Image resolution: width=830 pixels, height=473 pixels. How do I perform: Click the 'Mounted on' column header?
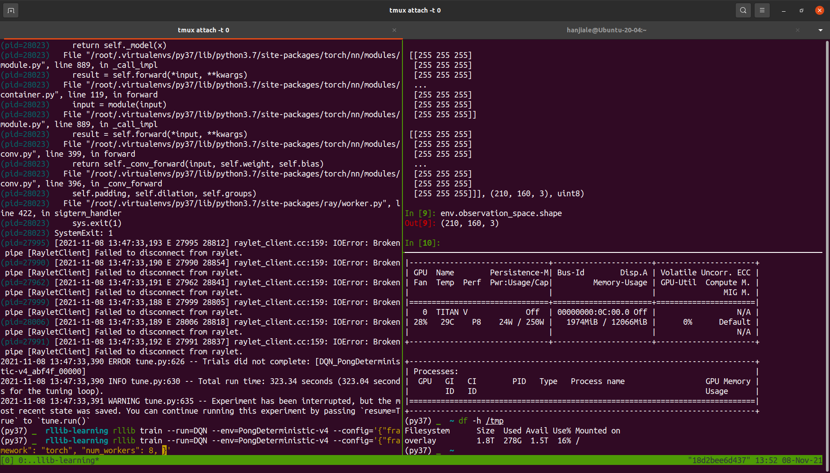point(598,431)
